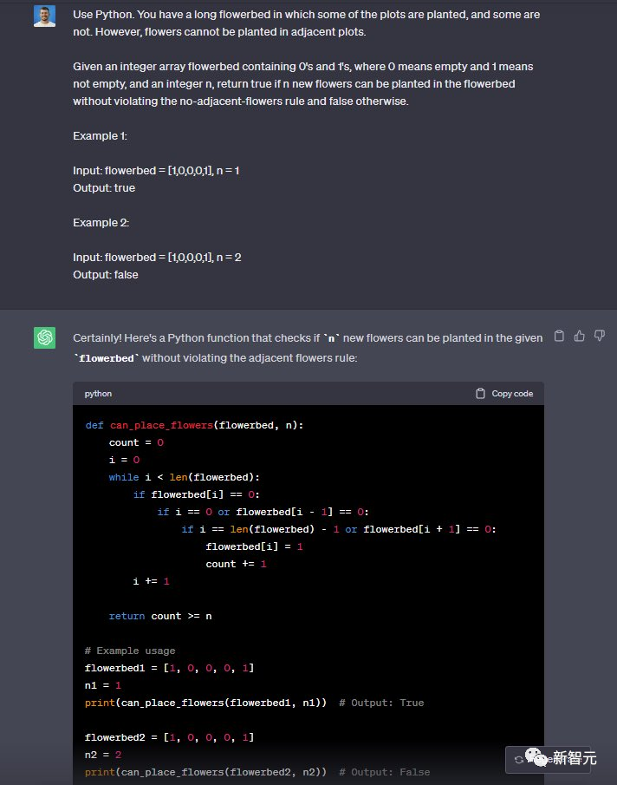Click the 'Output: true' line
The height and width of the screenshot is (785, 617).
pyautogui.click(x=104, y=187)
